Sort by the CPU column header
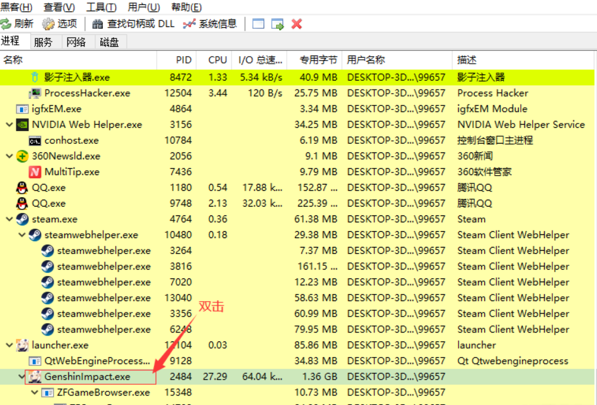 click(217, 60)
